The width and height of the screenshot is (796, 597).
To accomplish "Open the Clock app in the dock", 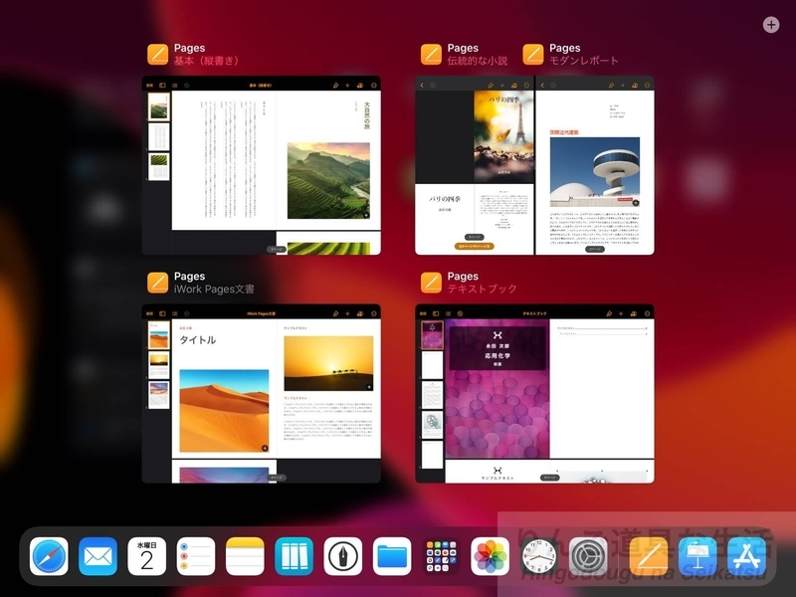I will tap(539, 556).
